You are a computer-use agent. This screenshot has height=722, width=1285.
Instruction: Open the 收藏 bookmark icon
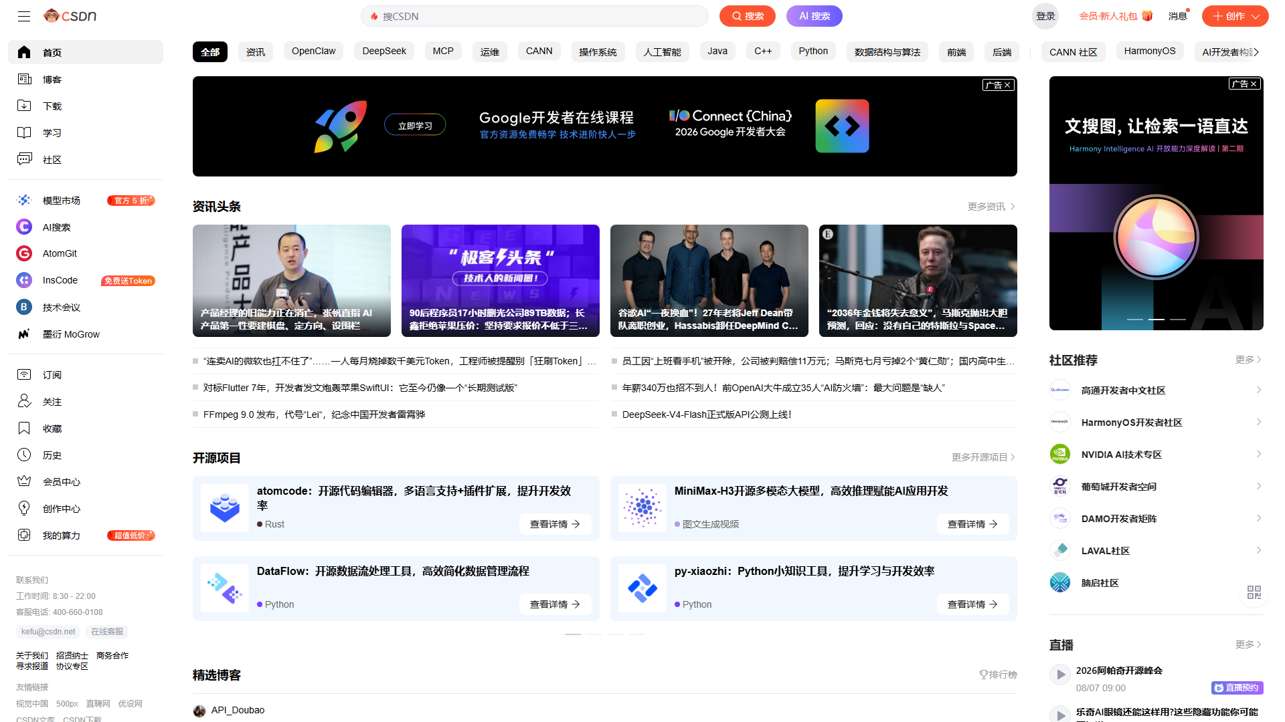coord(24,429)
